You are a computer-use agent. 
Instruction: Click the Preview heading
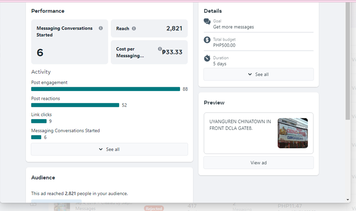tap(214, 103)
